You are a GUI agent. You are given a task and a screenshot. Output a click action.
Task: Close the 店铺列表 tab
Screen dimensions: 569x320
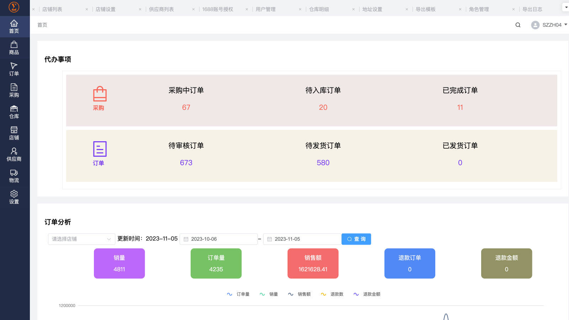pos(87,9)
